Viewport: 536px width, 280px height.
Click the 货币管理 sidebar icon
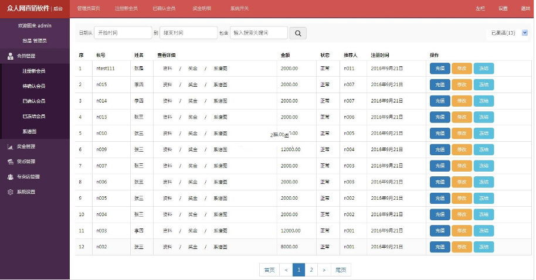(11, 162)
